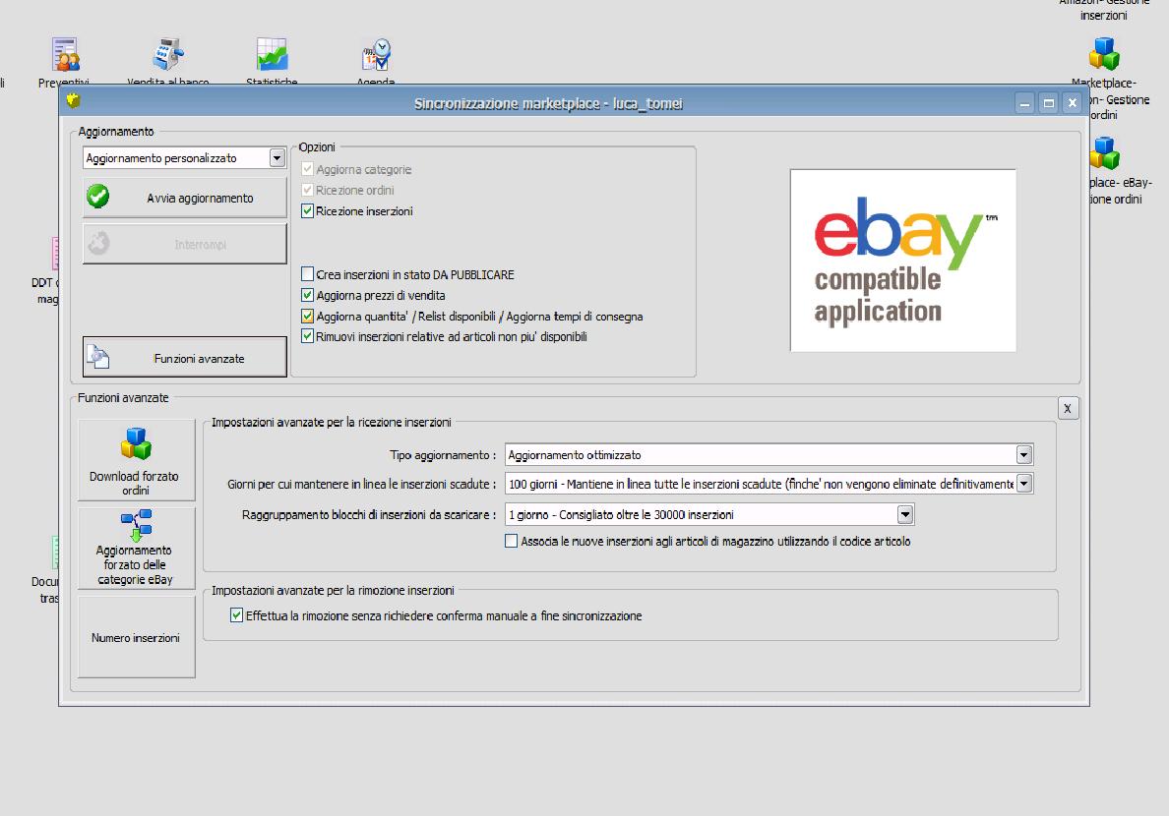Toggle Ricezione ordini checkbox
1169x816 pixels.
[307, 190]
